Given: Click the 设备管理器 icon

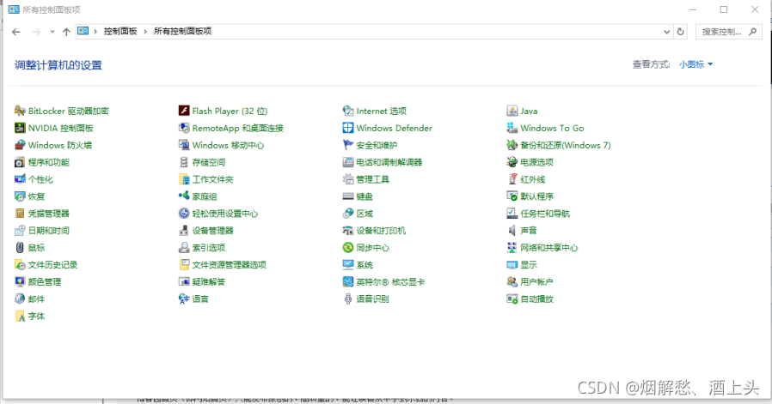Looking at the screenshot, I should click(184, 231).
